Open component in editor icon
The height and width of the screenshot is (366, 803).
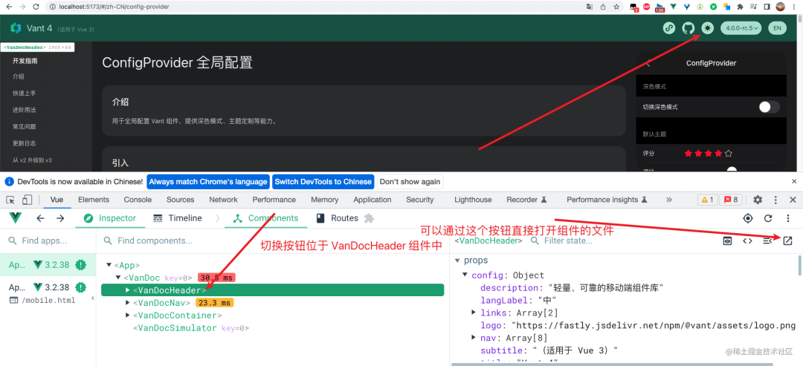point(787,241)
